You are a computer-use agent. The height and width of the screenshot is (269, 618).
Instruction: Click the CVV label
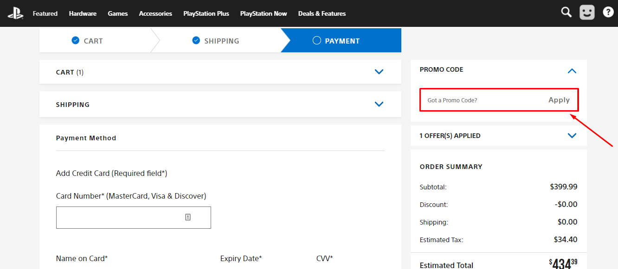tap(324, 258)
